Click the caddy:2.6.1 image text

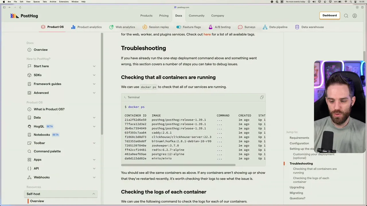pyautogui.click(x=162, y=133)
